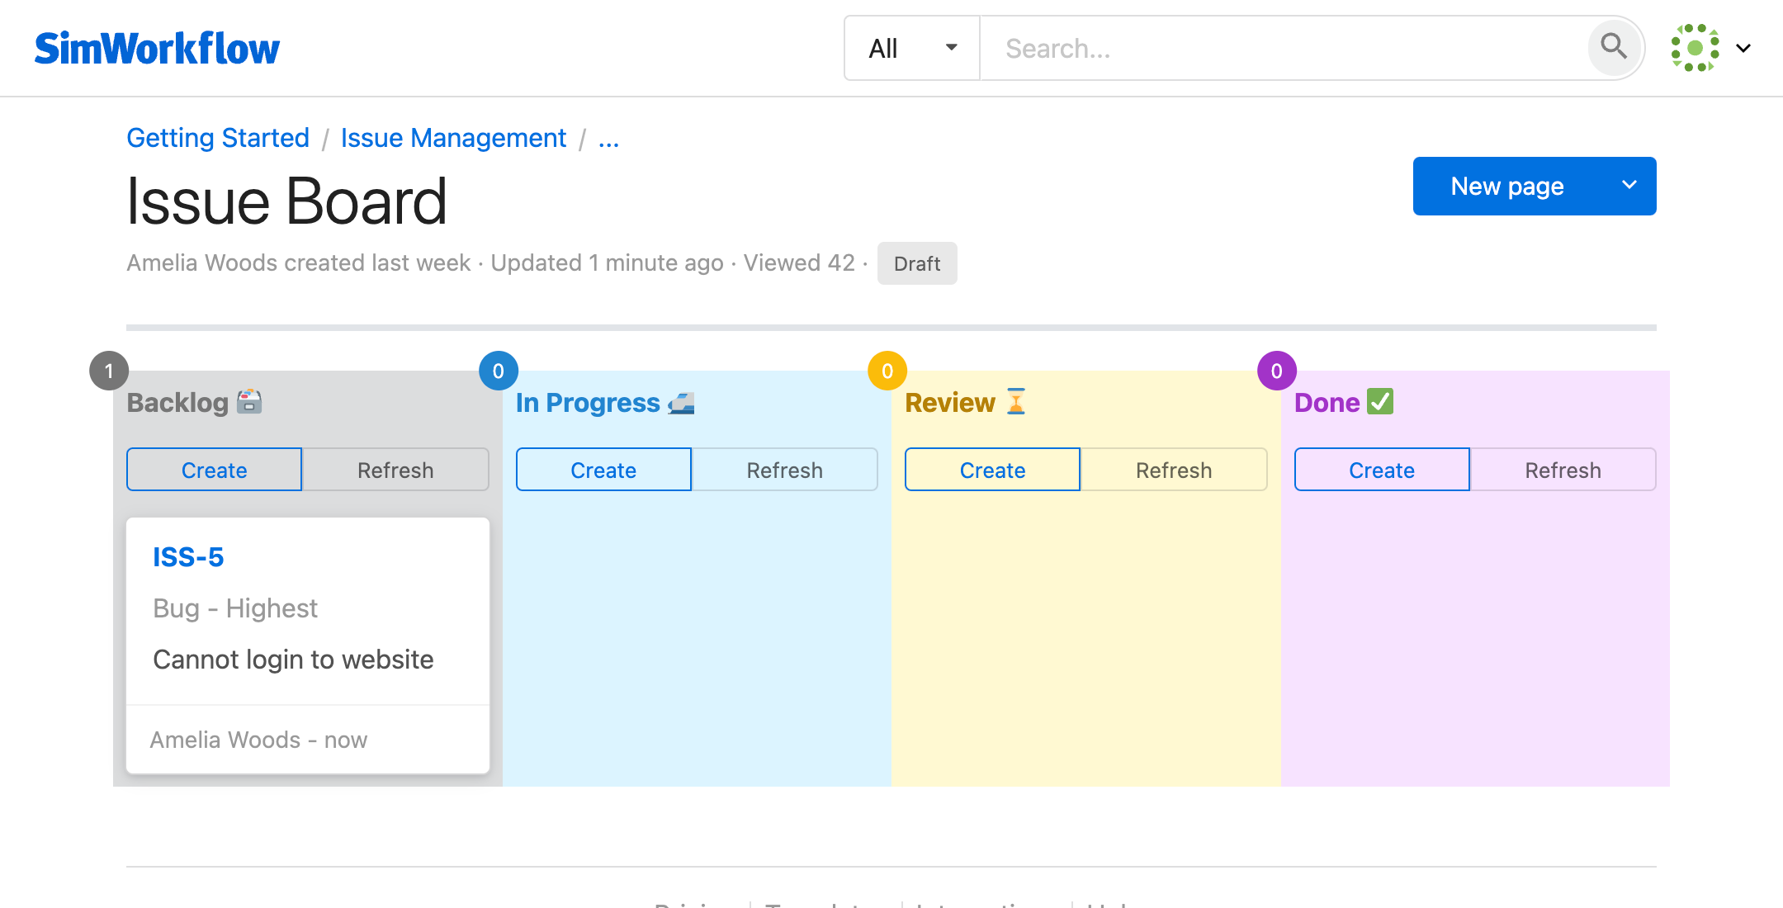Click the Review count badge
Image resolution: width=1783 pixels, height=908 pixels.
coord(887,371)
